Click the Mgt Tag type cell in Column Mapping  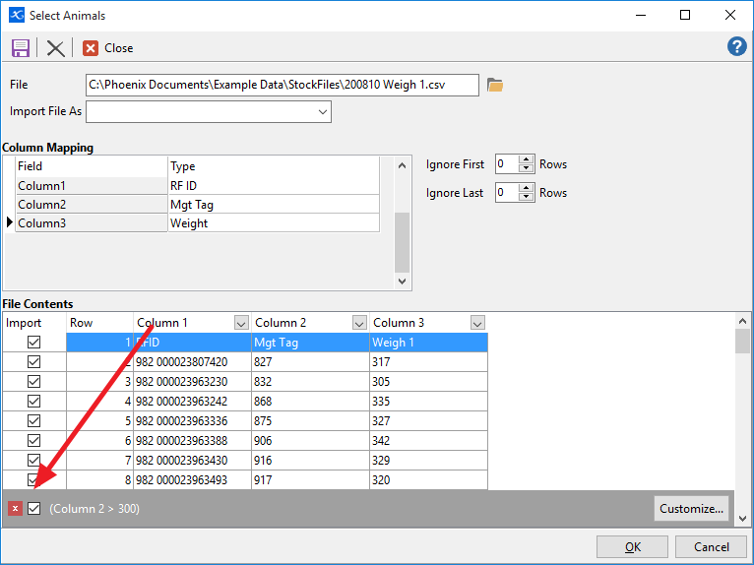274,205
